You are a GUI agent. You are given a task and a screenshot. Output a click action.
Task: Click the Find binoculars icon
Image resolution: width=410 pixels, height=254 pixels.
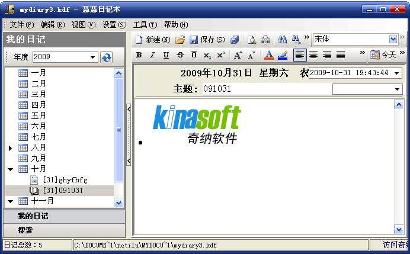coord(282,40)
